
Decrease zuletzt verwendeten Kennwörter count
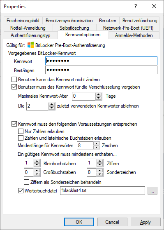click(x=51, y=108)
